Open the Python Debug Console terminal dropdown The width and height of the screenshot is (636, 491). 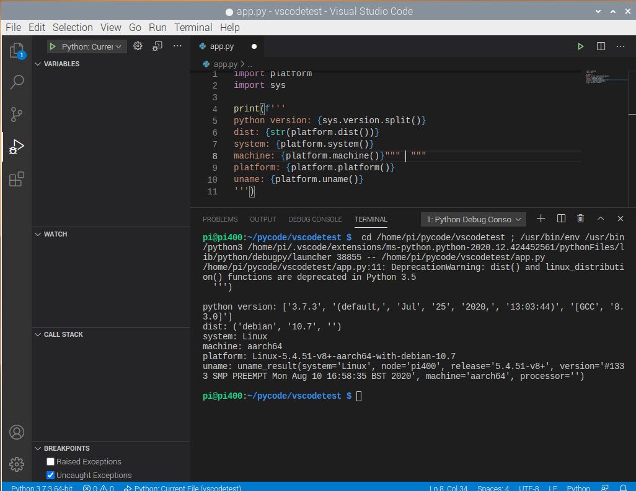tap(474, 219)
